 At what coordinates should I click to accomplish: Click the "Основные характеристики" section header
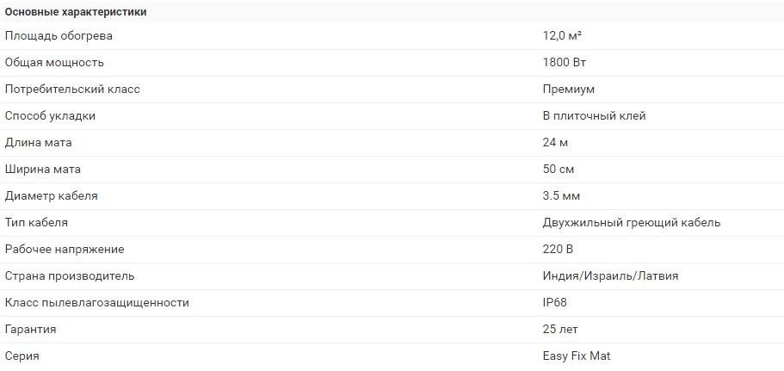coord(76,12)
